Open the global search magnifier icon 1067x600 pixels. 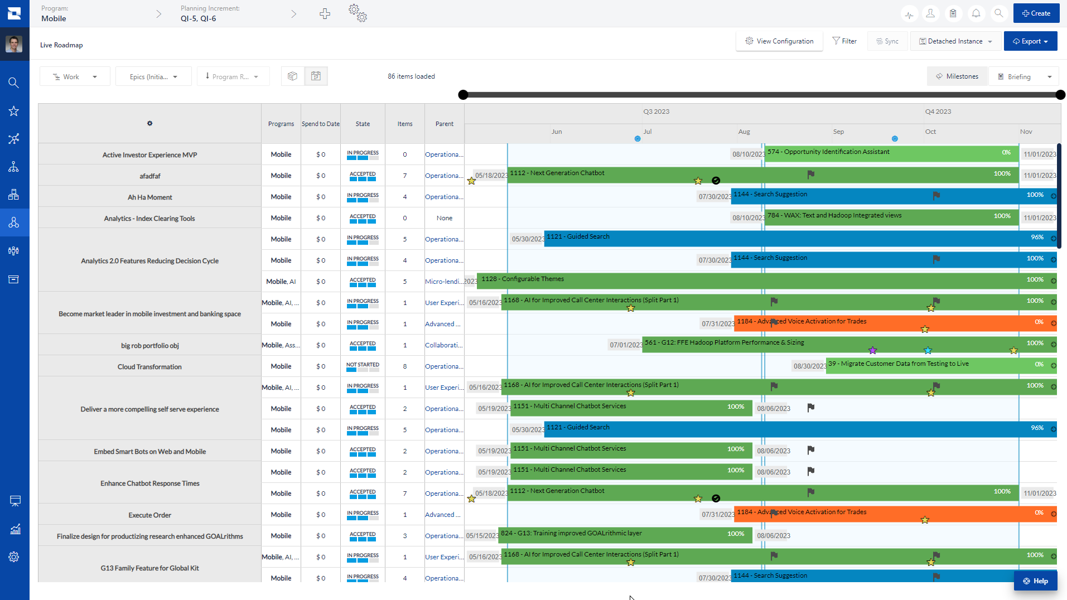pos(998,13)
